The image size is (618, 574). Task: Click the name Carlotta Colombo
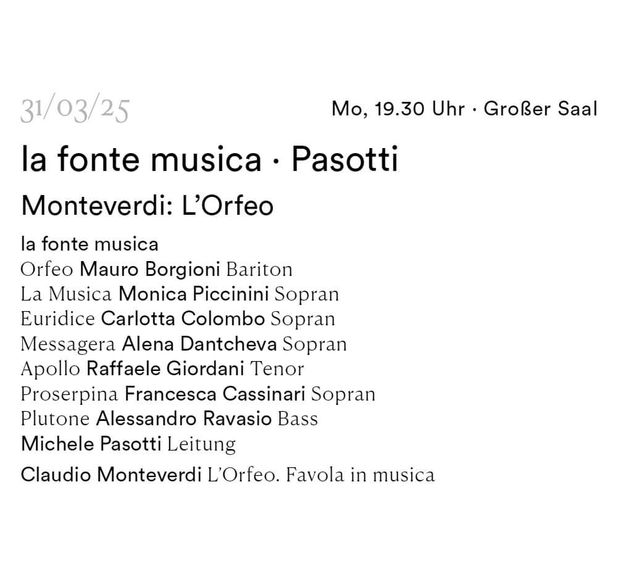183,318
